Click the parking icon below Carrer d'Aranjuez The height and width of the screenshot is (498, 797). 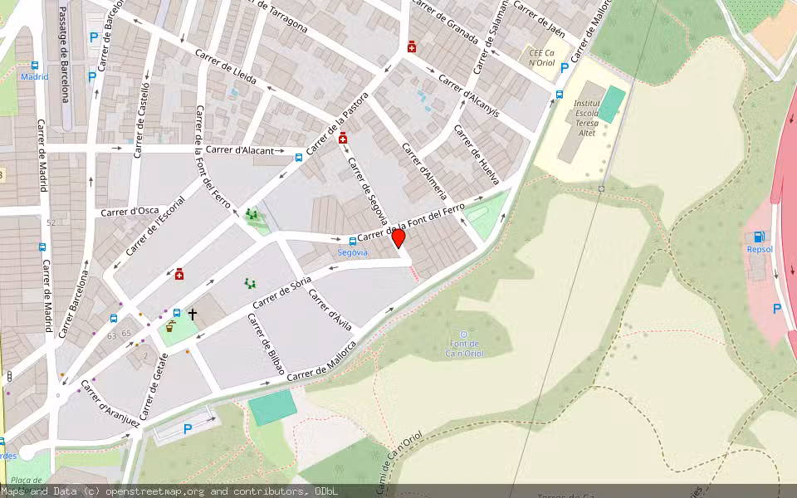pyautogui.click(x=187, y=427)
